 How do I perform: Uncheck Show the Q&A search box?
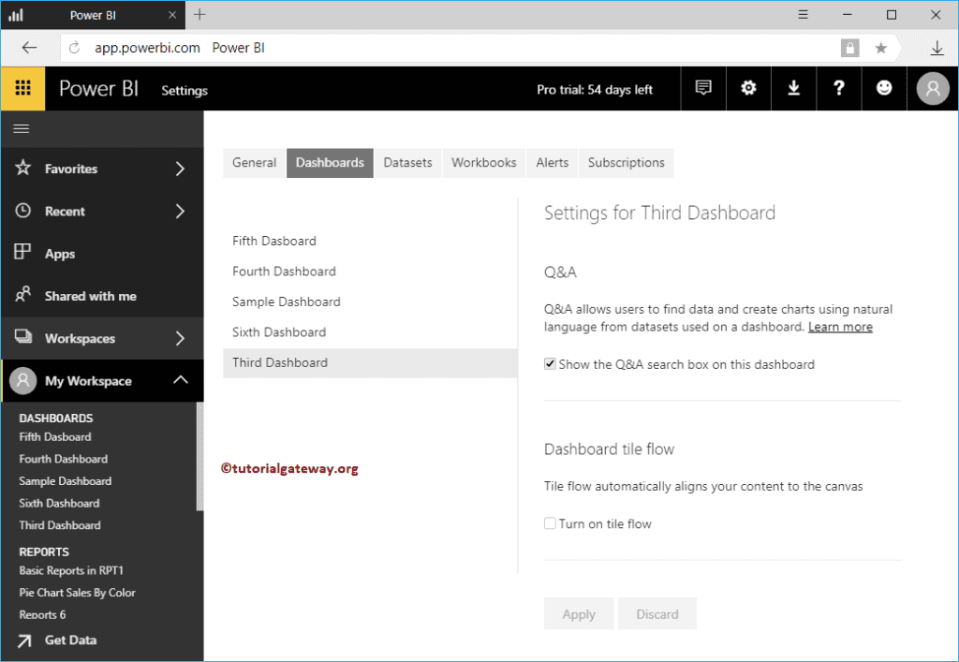550,364
